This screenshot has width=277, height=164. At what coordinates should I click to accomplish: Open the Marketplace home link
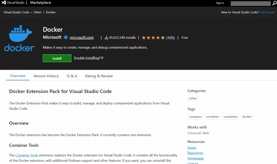(x=41, y=3)
